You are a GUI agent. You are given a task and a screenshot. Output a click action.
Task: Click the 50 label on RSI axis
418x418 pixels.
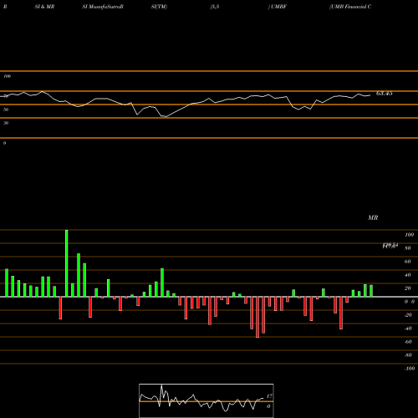[6, 110]
